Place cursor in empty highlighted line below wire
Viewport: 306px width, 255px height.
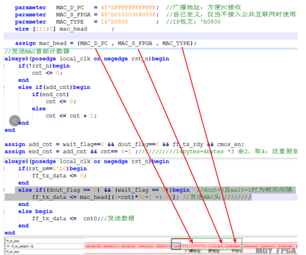(151, 36)
